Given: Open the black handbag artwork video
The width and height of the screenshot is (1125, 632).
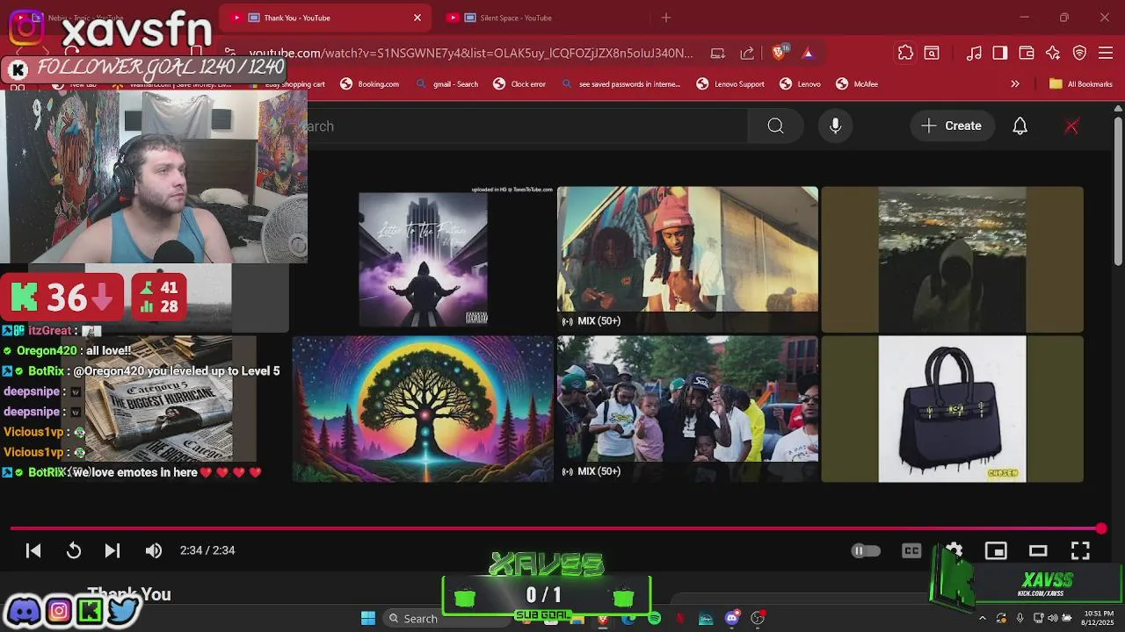Looking at the screenshot, I should click(x=952, y=409).
